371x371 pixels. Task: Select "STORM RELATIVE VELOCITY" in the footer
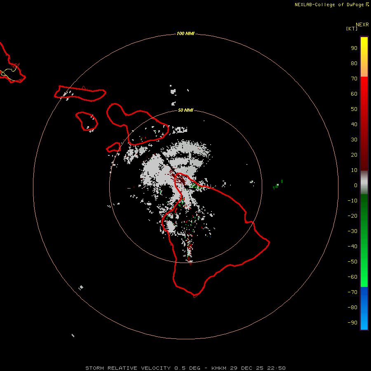coord(128,368)
